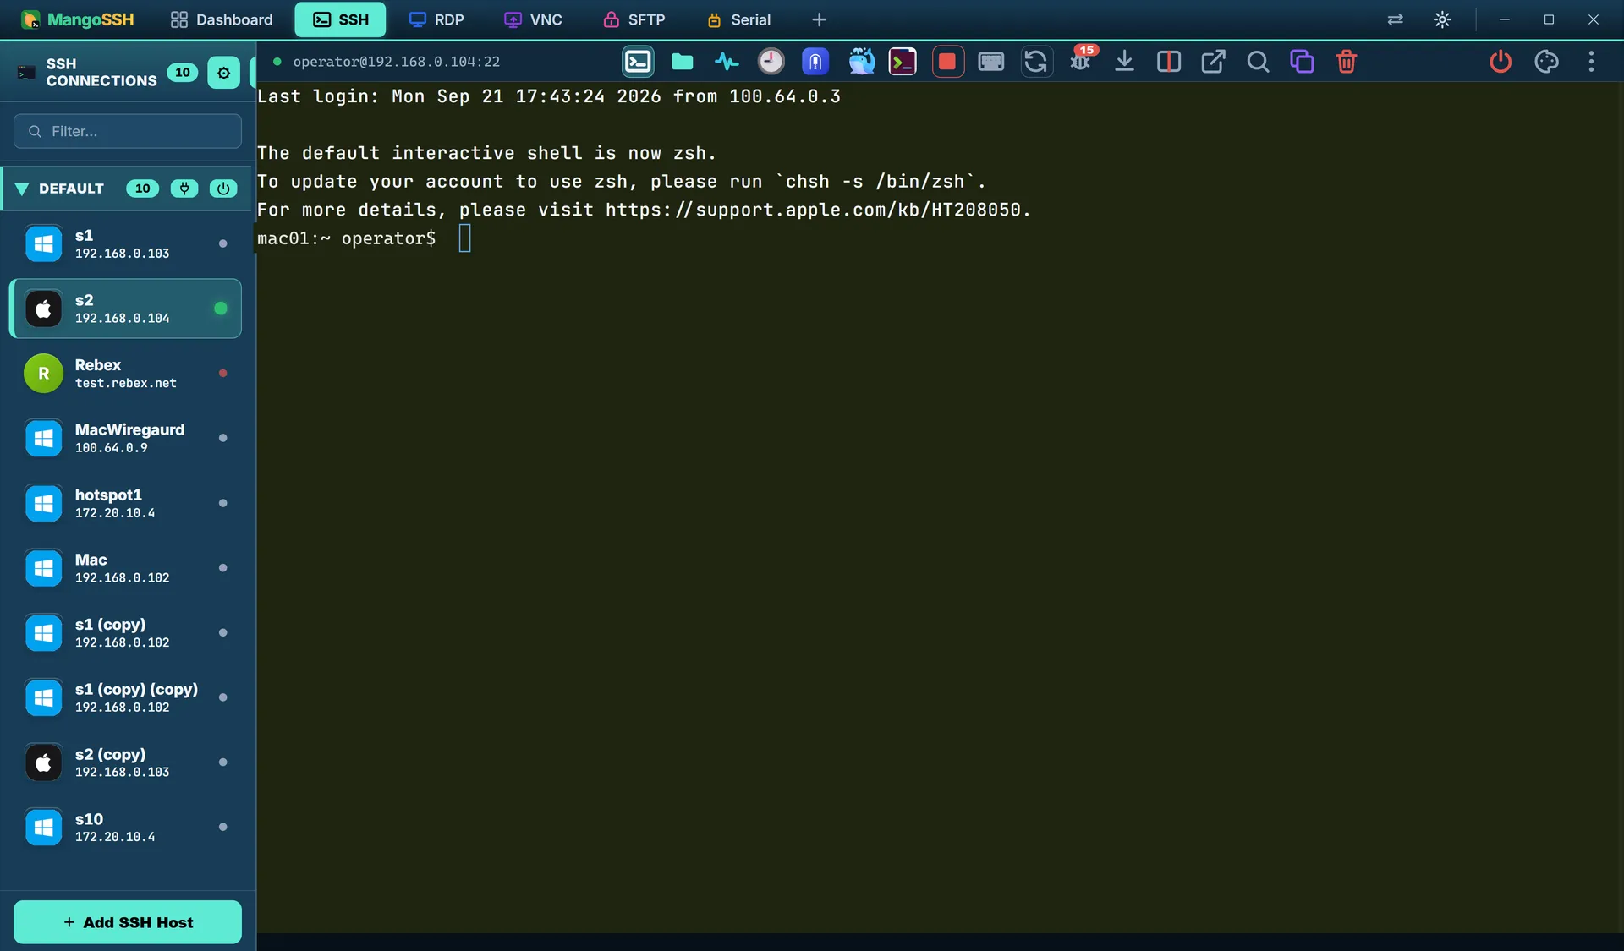Click the clock history icon in toolbar
Viewport: 1624px width, 951px height.
pyautogui.click(x=771, y=62)
